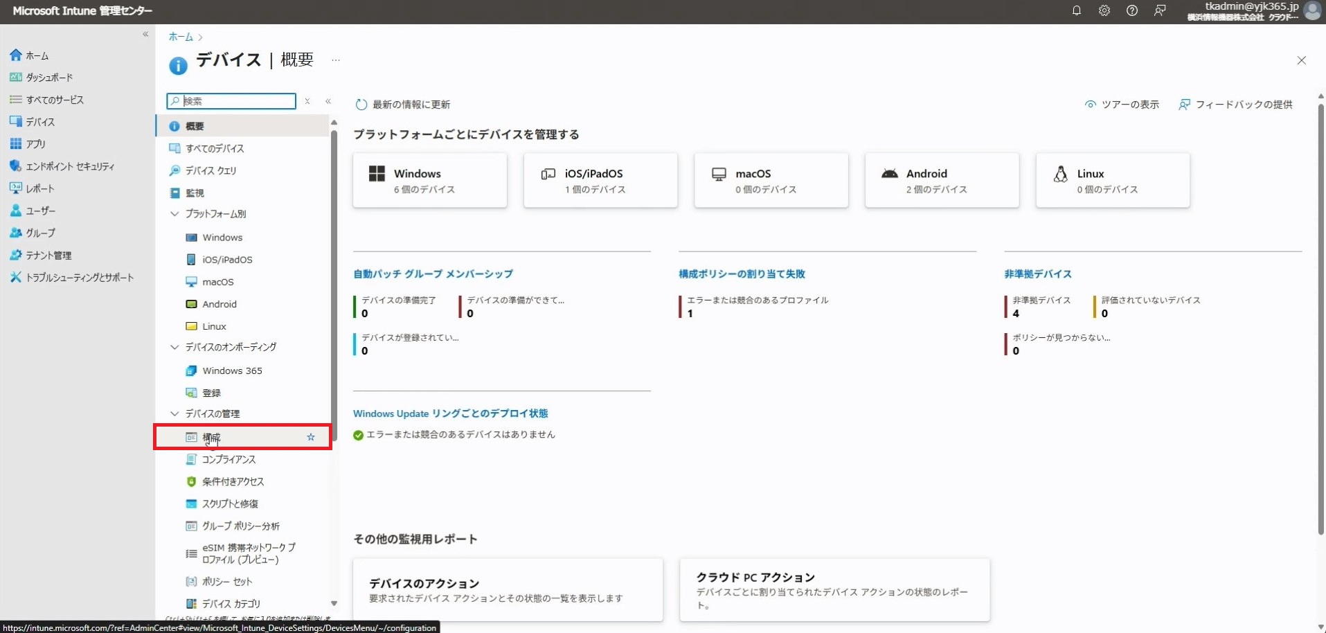Collapse the デバイスのオンボーディング section
1326x633 pixels.
point(174,347)
